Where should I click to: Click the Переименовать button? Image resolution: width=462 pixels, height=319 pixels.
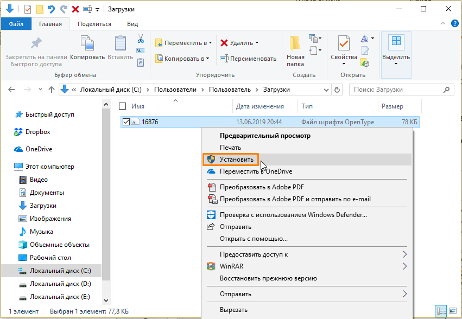pyautogui.click(x=248, y=59)
